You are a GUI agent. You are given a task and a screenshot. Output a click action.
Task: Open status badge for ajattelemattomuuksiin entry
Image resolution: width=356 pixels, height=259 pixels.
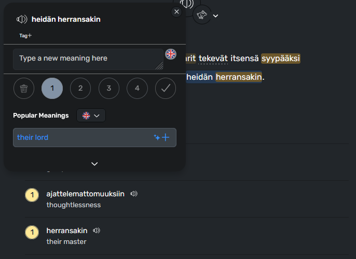(32, 195)
